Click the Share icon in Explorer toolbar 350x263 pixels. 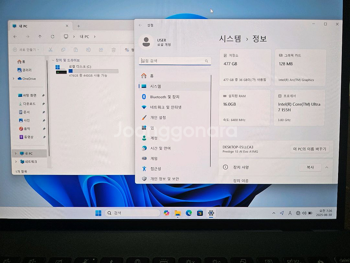point(101,50)
